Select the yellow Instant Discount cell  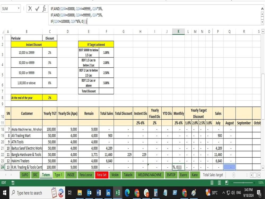34,45
